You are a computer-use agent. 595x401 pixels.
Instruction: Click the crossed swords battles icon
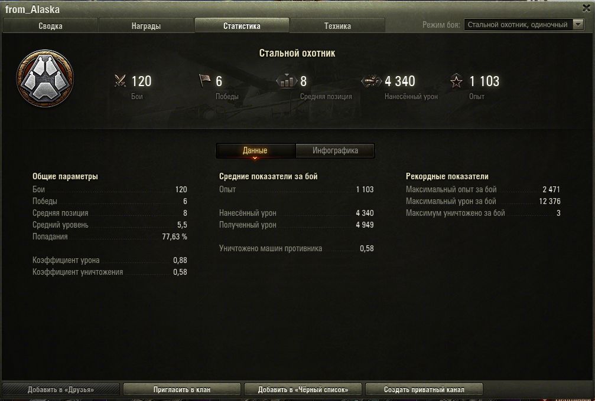click(121, 81)
